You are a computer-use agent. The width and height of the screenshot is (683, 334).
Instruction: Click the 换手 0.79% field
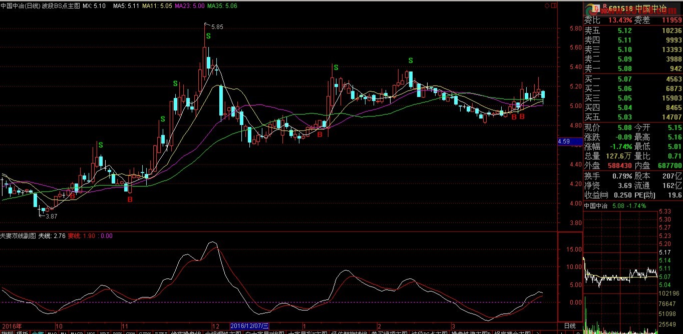tap(608, 176)
